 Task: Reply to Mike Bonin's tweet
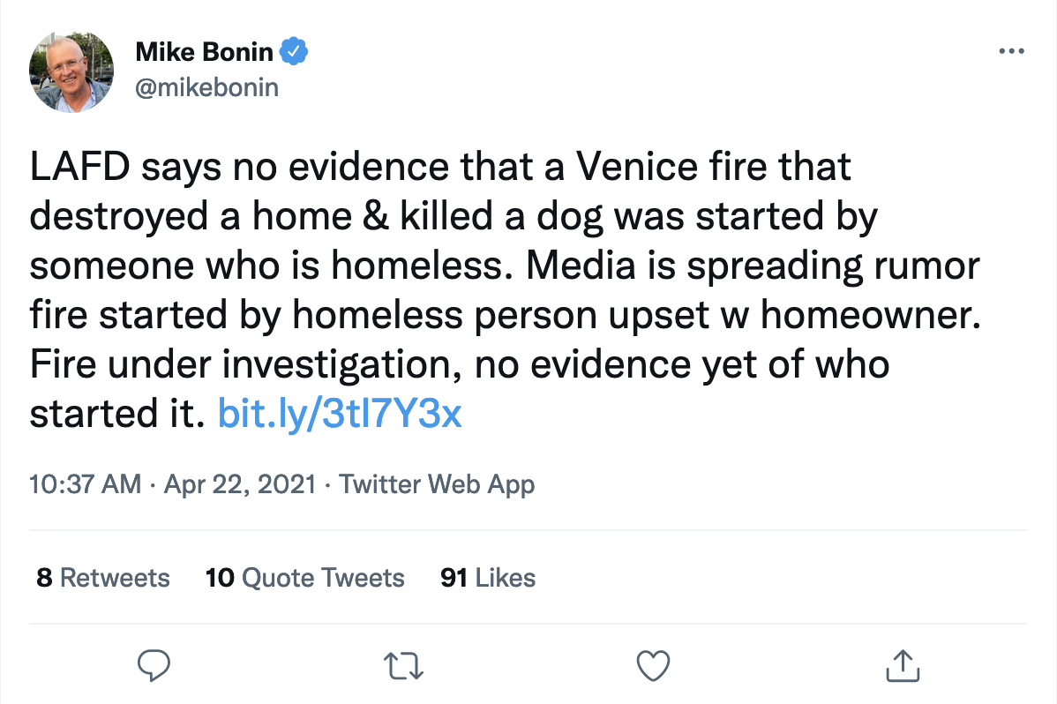coord(153,664)
